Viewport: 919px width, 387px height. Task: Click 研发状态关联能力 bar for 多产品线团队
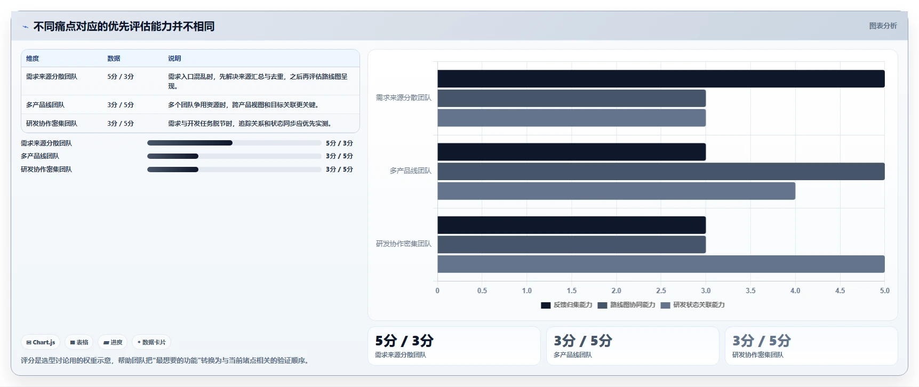click(616, 191)
